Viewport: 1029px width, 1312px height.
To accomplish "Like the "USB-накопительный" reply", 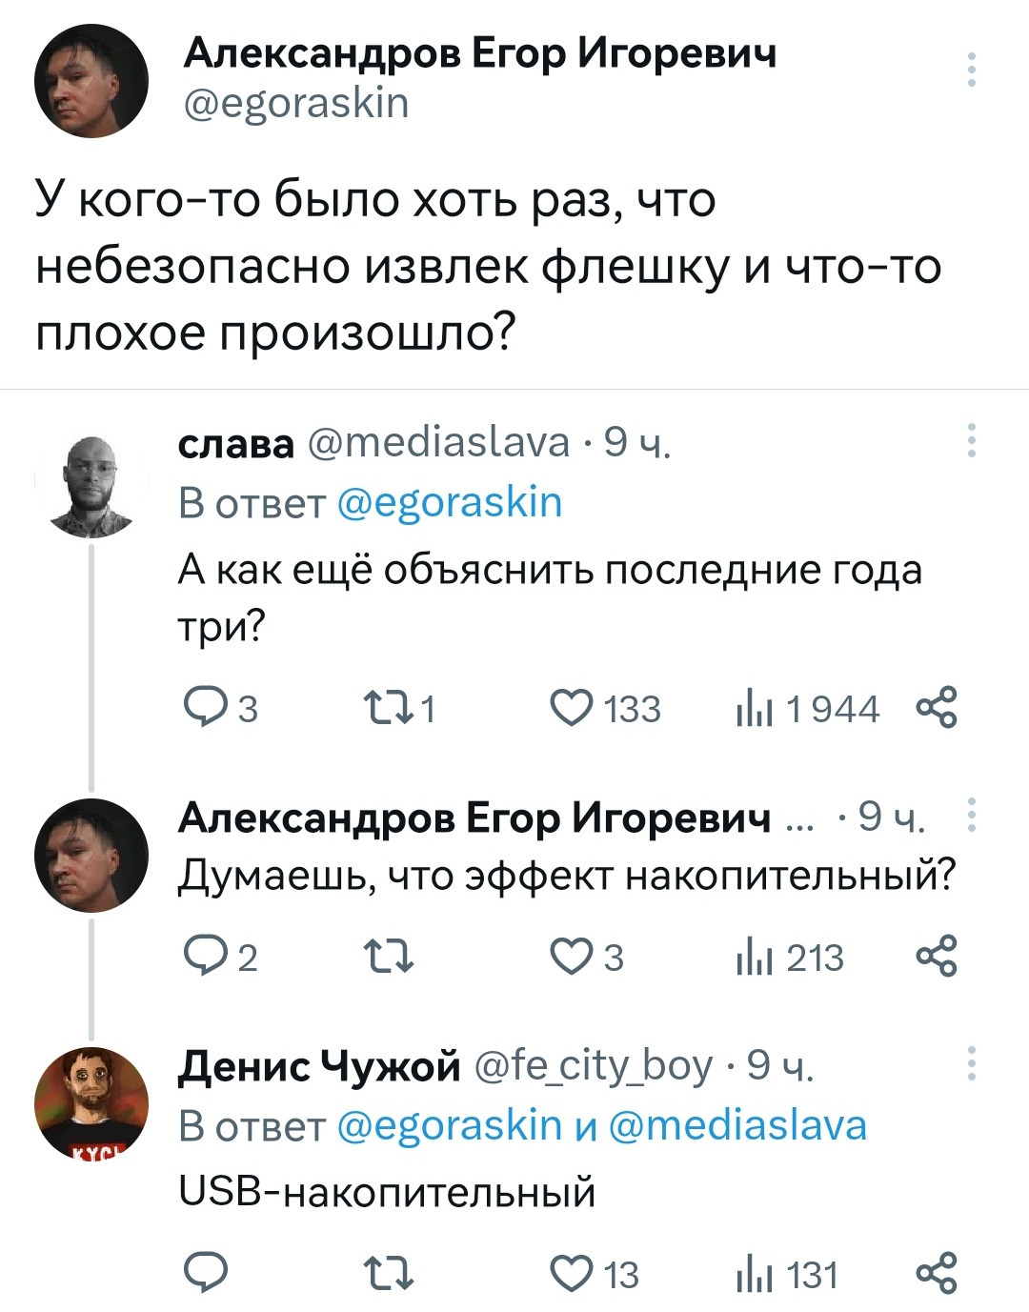I will coord(573,1274).
